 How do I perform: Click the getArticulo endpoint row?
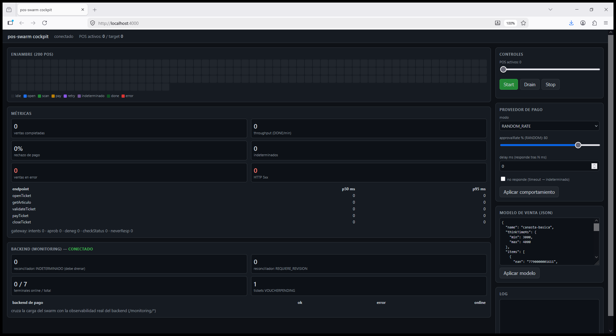tap(249, 202)
